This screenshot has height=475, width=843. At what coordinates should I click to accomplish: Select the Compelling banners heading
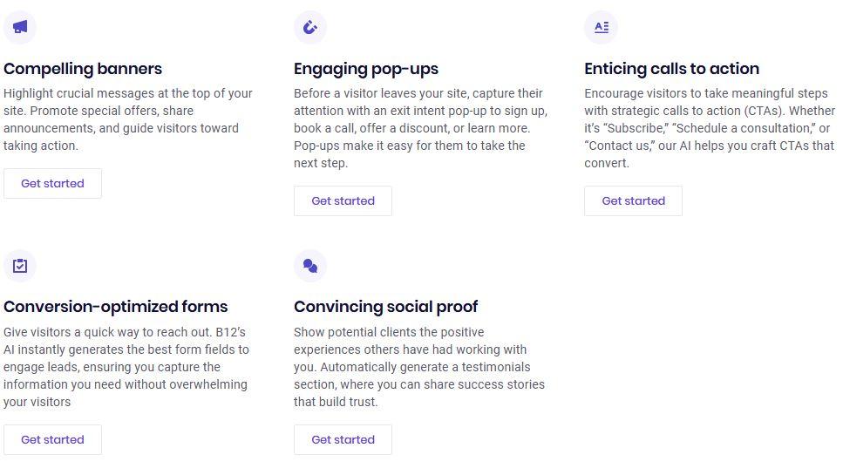(83, 69)
